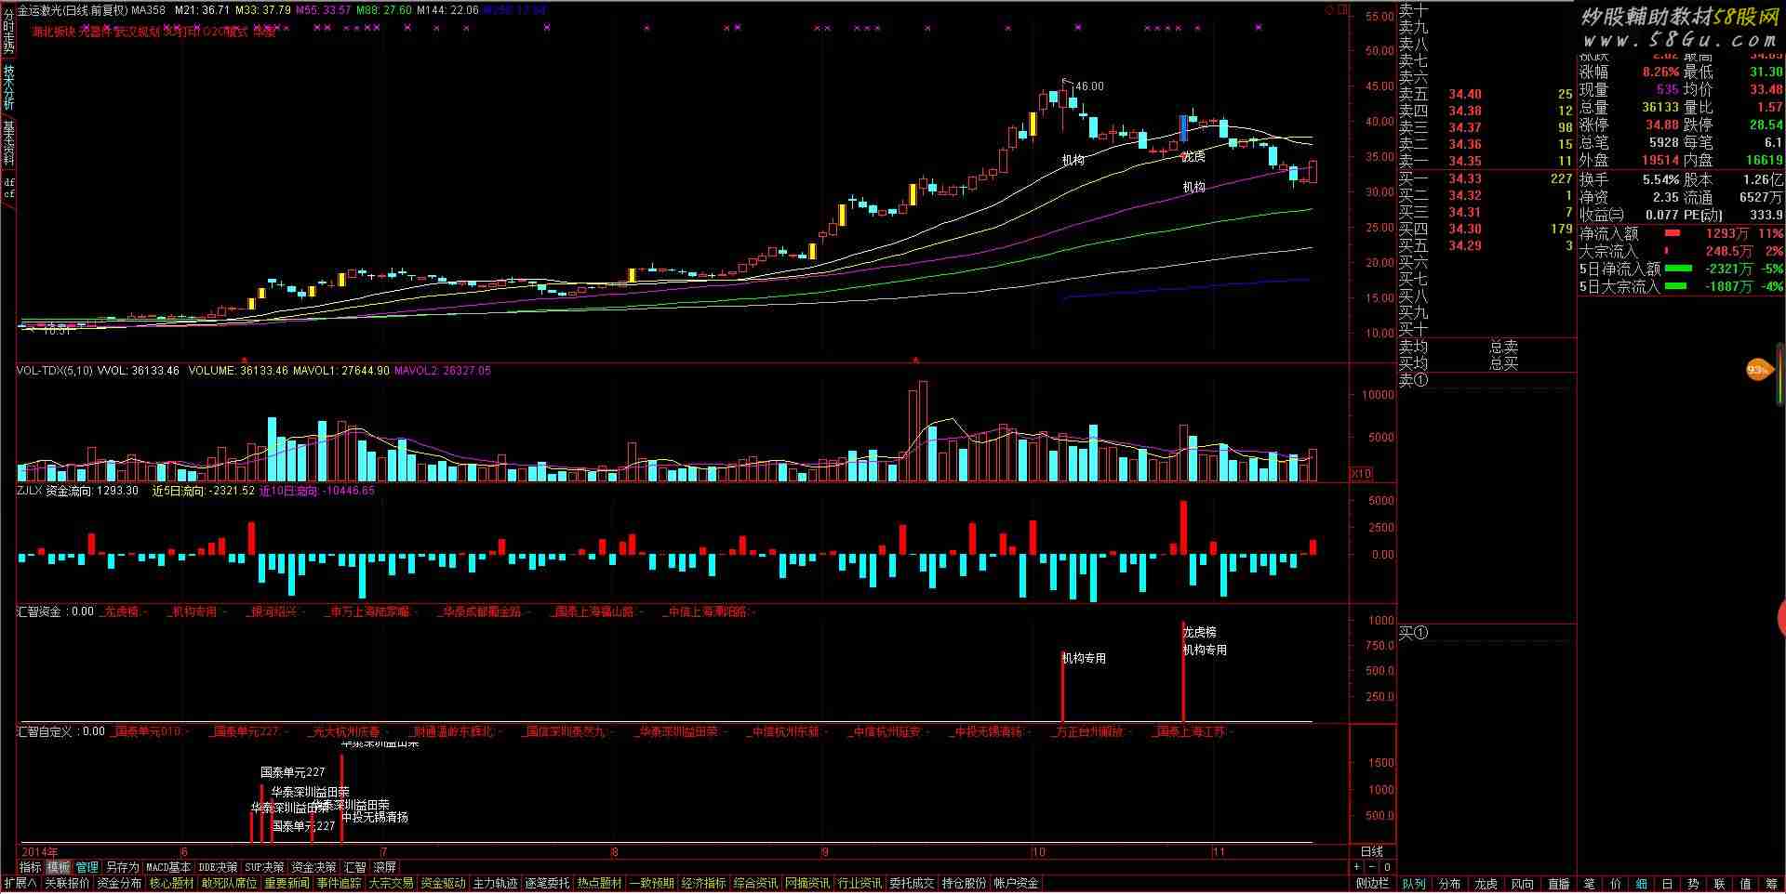Click the 卖五 price 34.40
This screenshot has height=894, width=1786.
tap(1465, 94)
